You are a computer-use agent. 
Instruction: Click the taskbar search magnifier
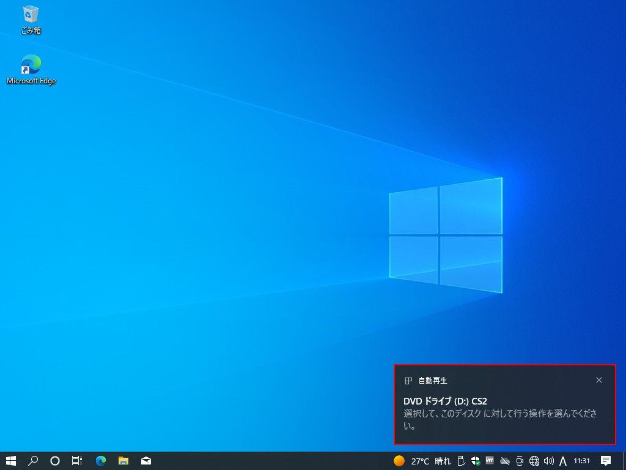(x=33, y=461)
